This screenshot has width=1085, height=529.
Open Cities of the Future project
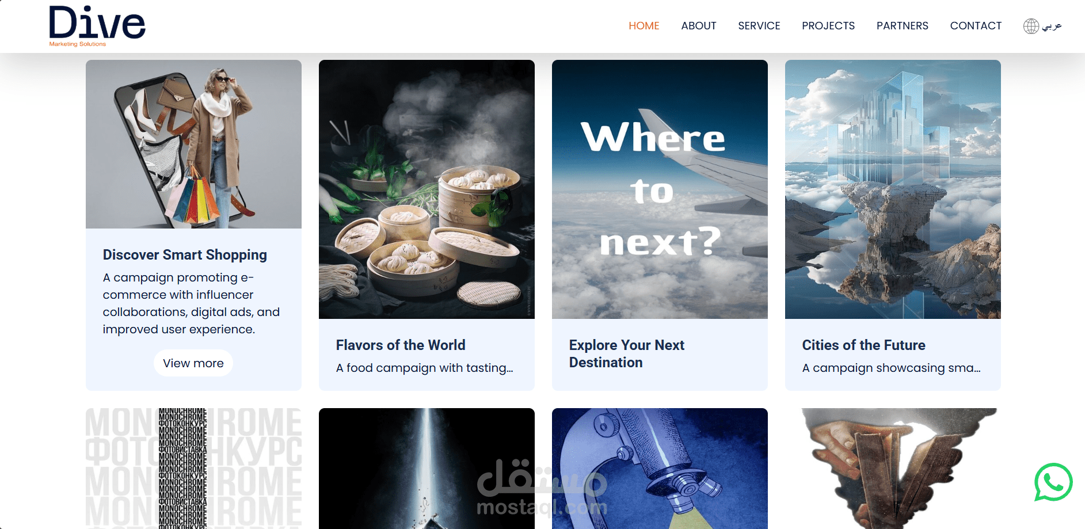(863, 345)
